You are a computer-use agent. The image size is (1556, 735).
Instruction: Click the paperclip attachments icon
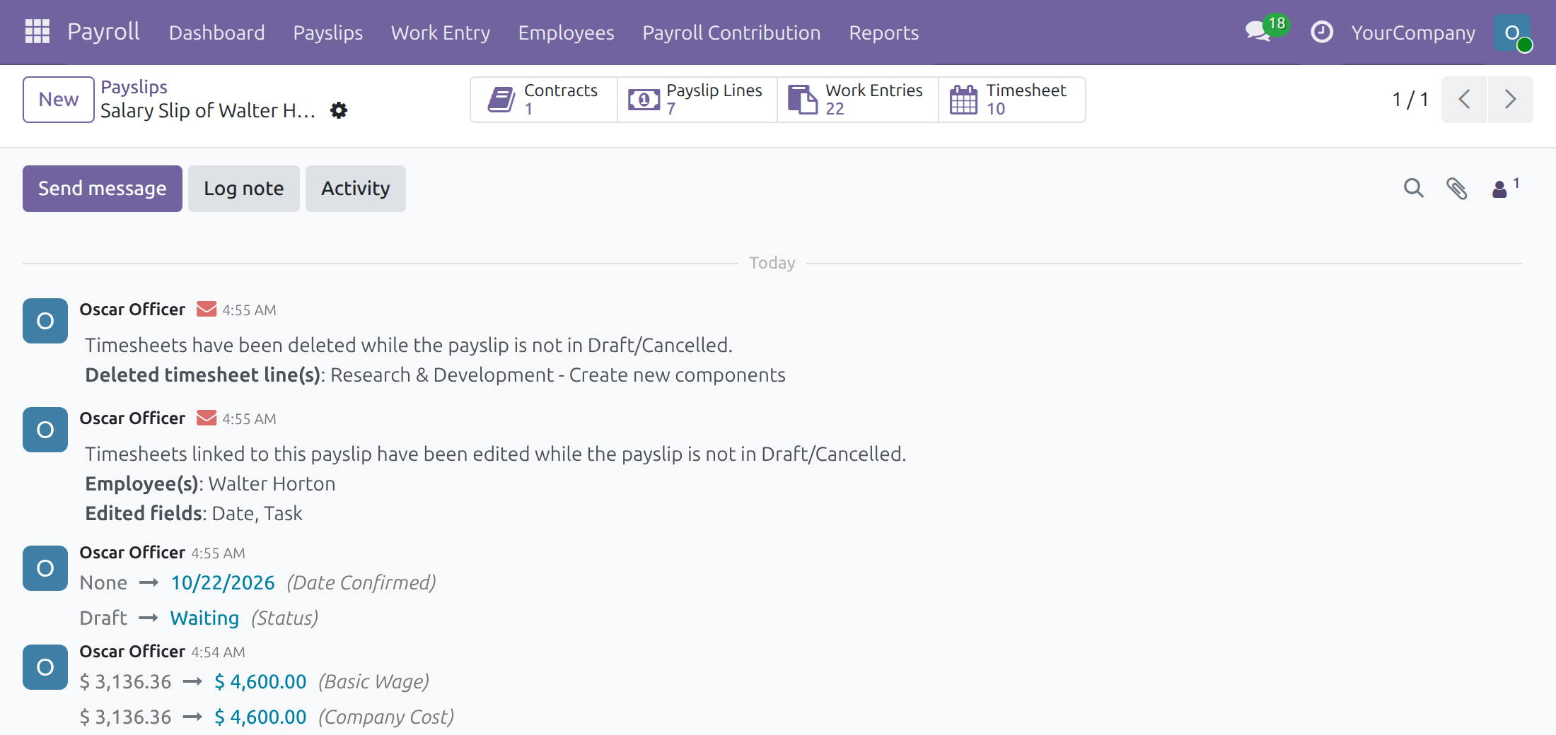pos(1456,188)
